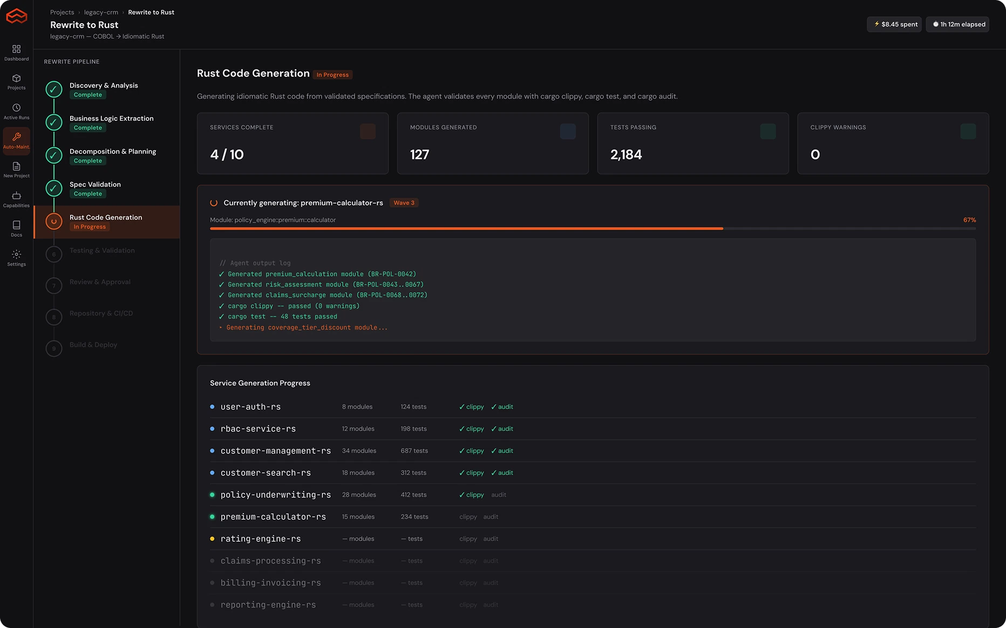Select the rbac-service-rs service row
This screenshot has height=628, width=1006.
click(x=593, y=429)
